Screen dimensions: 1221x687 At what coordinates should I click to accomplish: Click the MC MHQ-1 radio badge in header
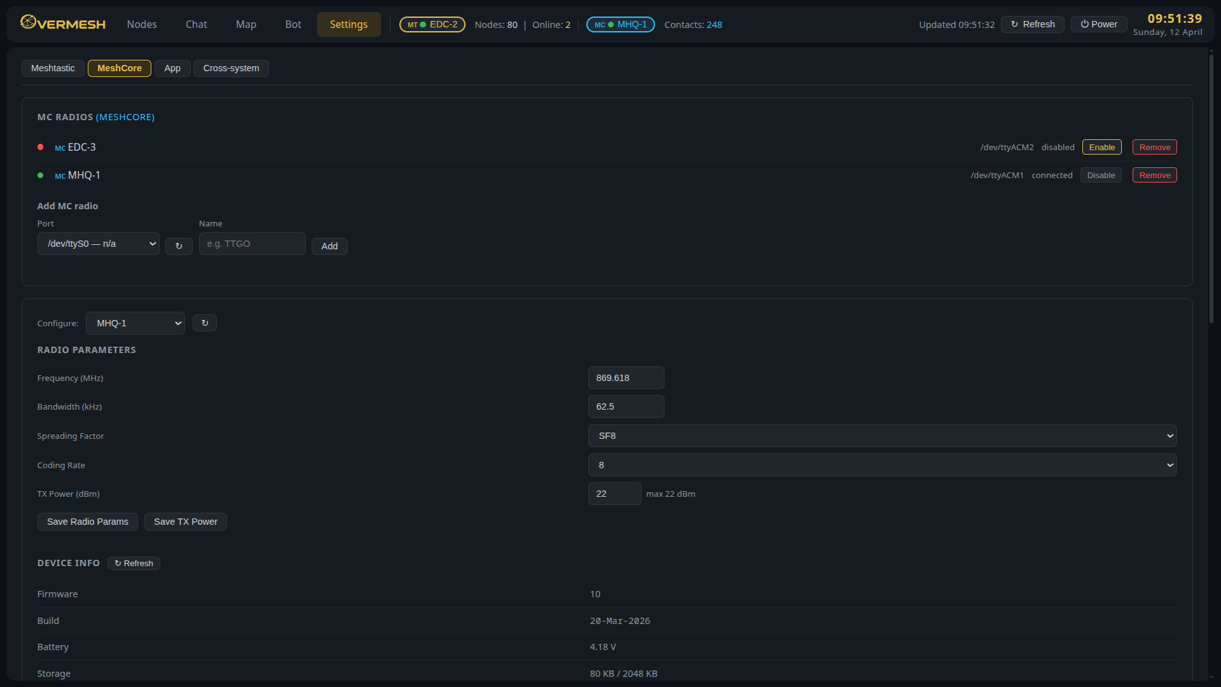(x=621, y=24)
